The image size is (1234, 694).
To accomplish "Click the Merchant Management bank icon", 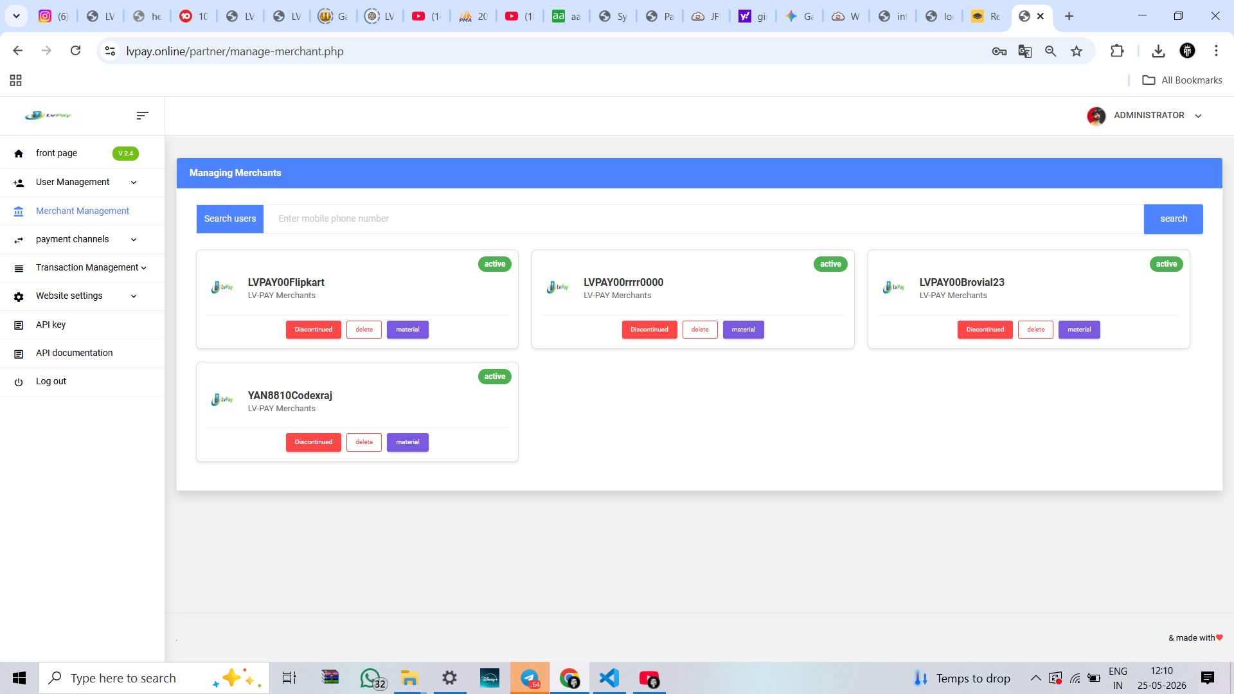I will point(19,211).
